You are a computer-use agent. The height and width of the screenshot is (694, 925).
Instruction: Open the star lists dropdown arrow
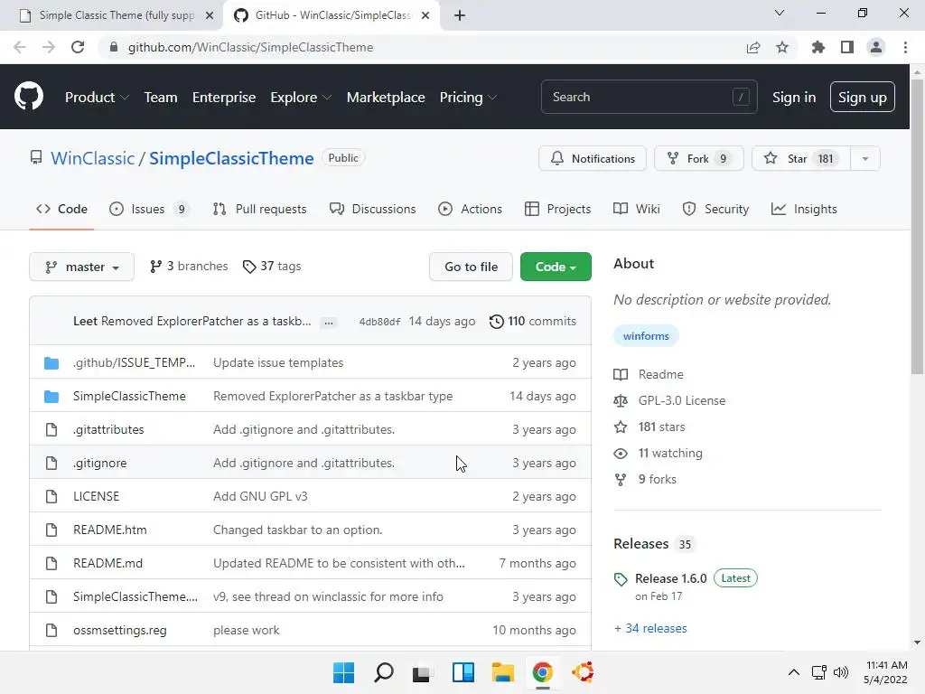coord(865,159)
